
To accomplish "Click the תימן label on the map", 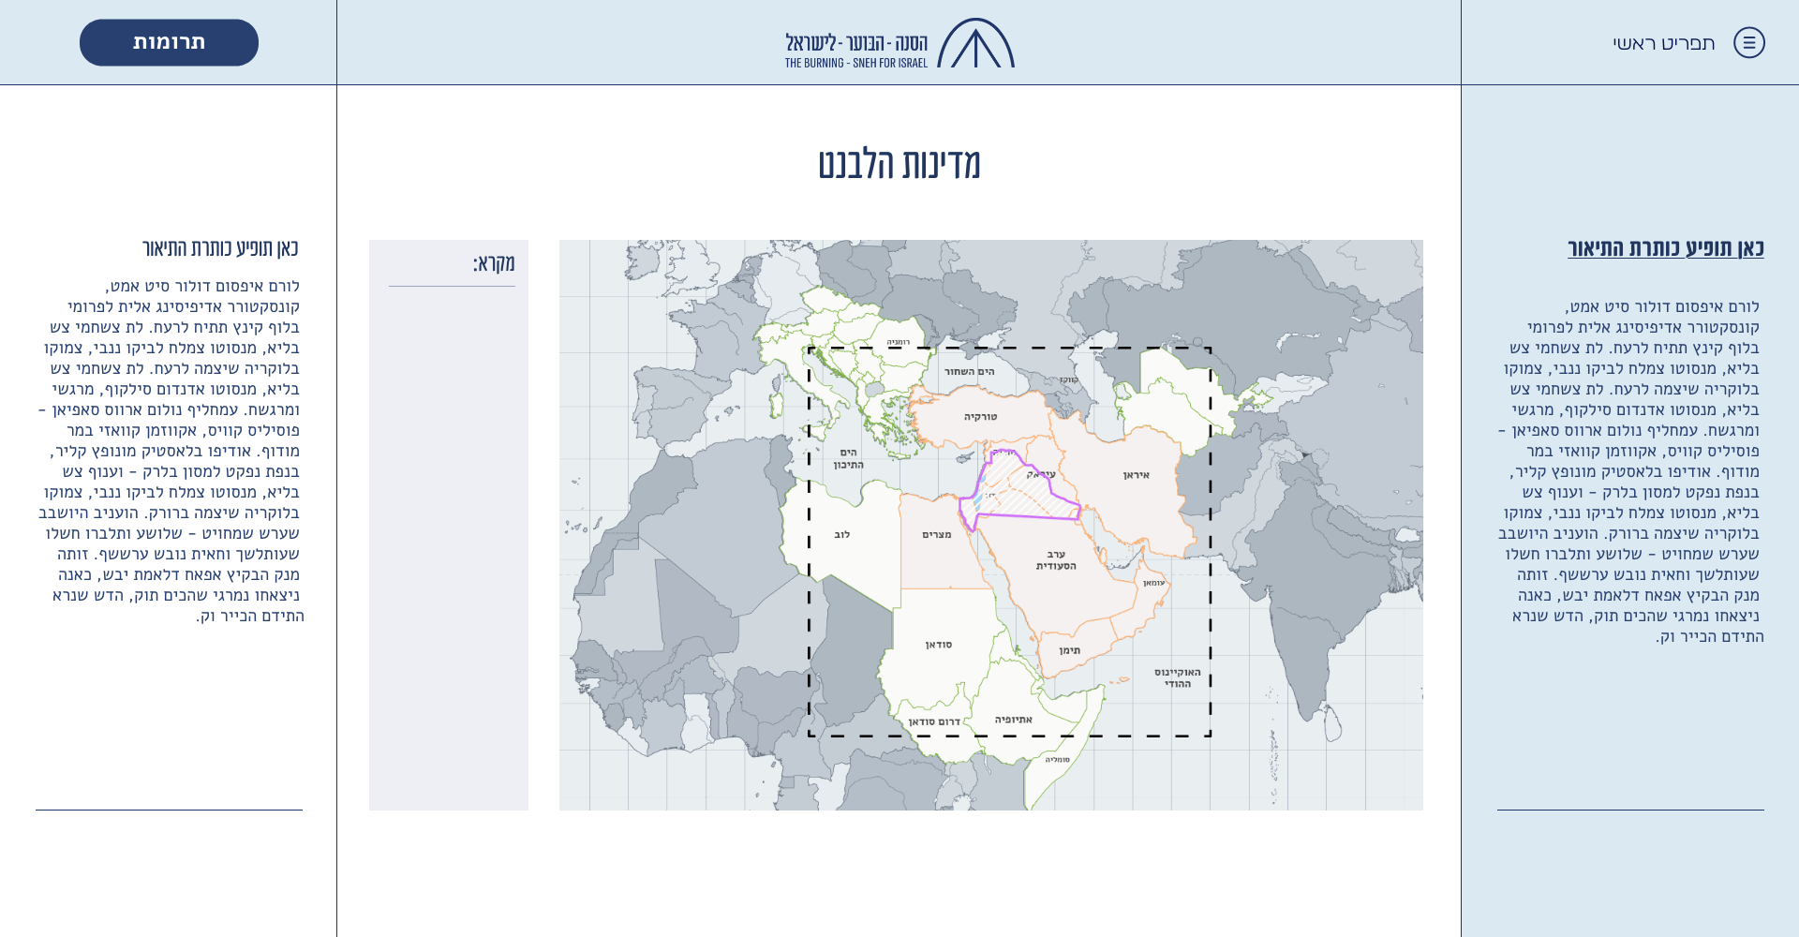I will [1069, 650].
